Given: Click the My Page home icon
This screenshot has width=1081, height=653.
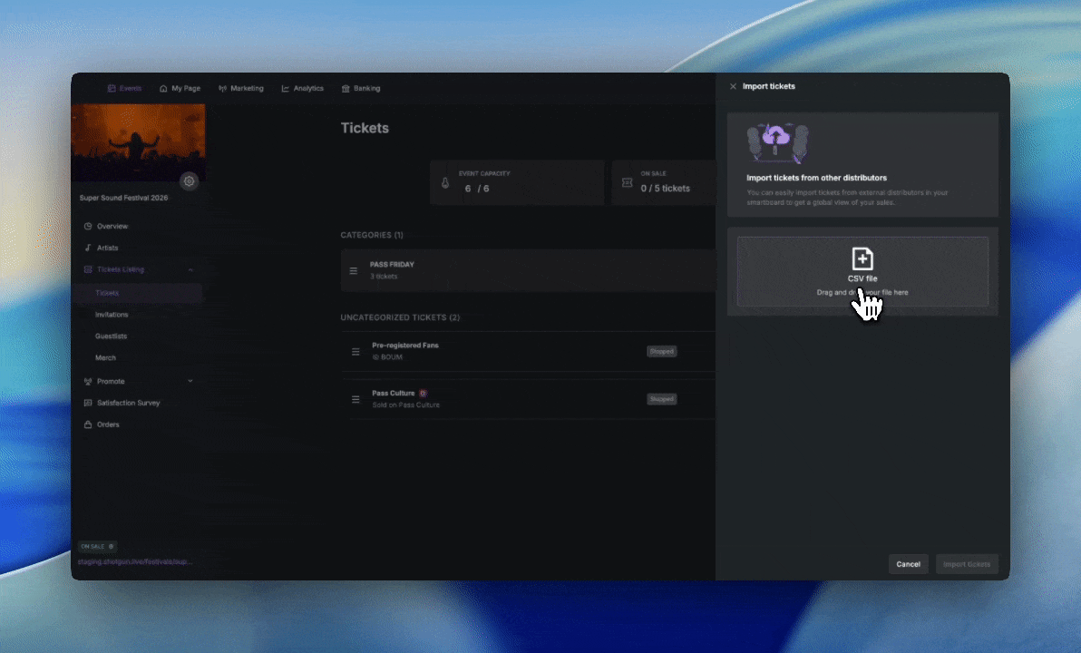Looking at the screenshot, I should pos(163,88).
